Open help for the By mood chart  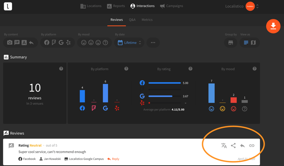point(254,69)
